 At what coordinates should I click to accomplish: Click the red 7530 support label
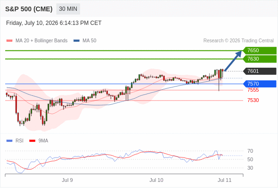pyautogui.click(x=253, y=100)
